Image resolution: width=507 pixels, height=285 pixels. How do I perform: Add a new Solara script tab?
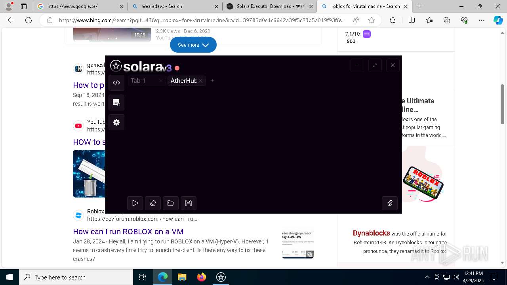pos(212,81)
